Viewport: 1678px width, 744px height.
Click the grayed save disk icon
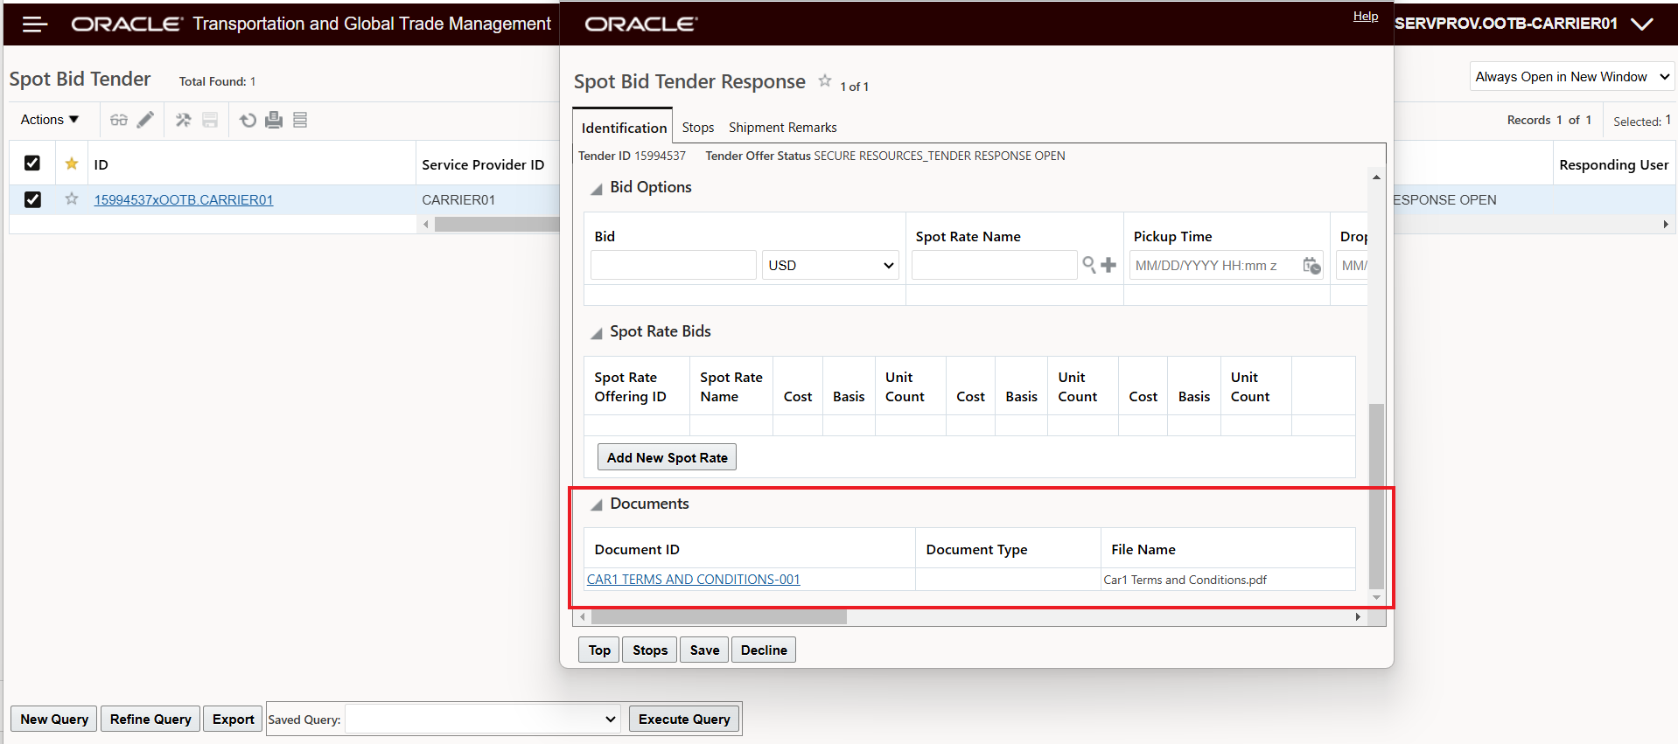(210, 120)
